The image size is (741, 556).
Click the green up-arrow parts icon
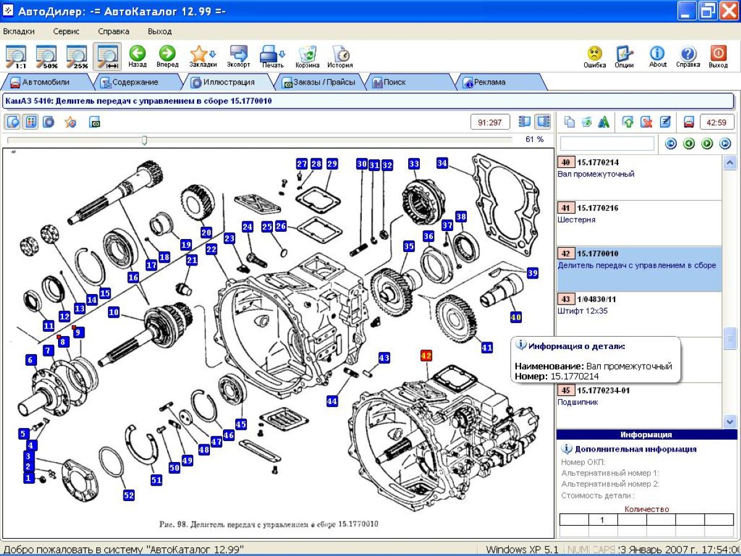(x=628, y=122)
